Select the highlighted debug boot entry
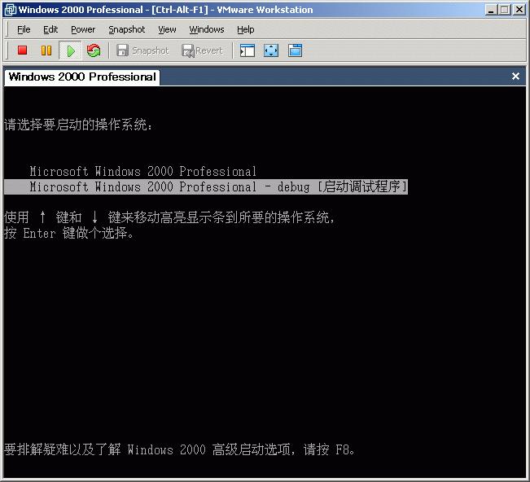This screenshot has height=482, width=530. point(206,187)
